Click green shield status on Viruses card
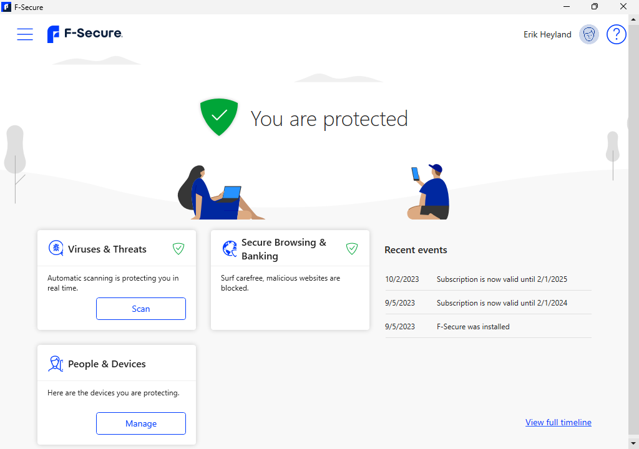This screenshot has width=639, height=449. pyautogui.click(x=178, y=249)
